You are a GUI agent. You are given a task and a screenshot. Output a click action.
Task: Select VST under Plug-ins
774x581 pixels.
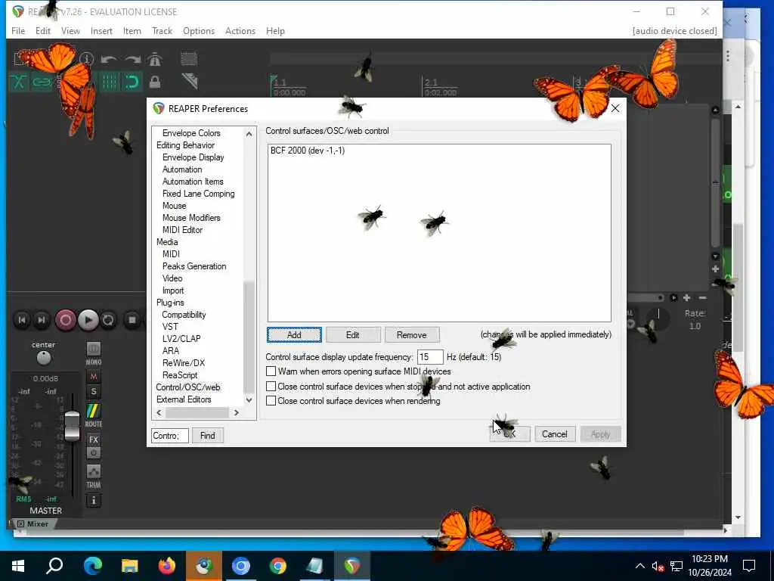[170, 327]
